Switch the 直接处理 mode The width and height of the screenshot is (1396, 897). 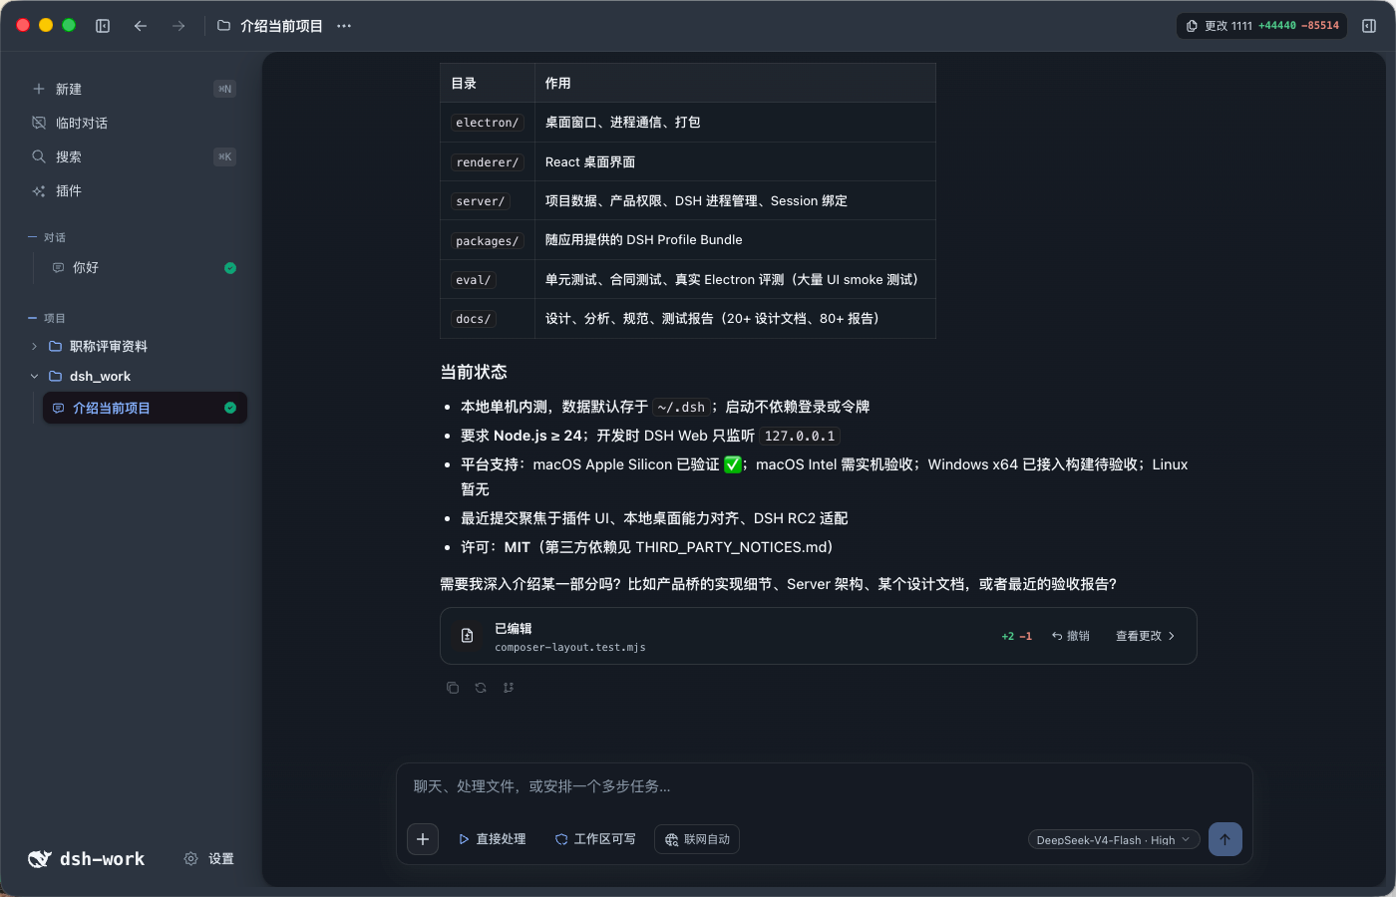point(492,839)
